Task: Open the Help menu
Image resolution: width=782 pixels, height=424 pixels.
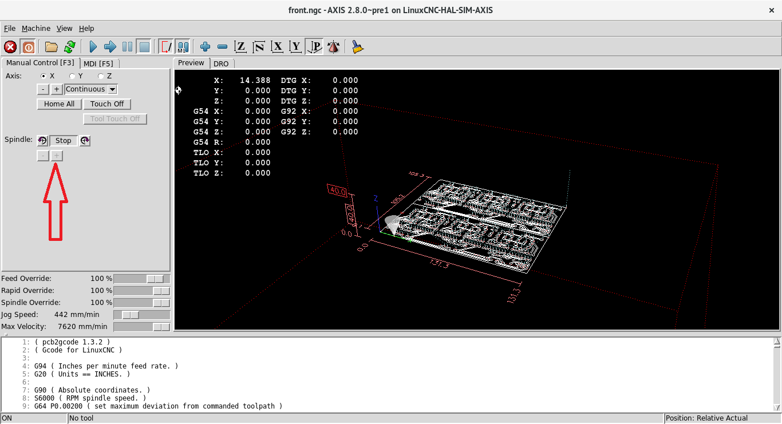Action: coord(86,28)
